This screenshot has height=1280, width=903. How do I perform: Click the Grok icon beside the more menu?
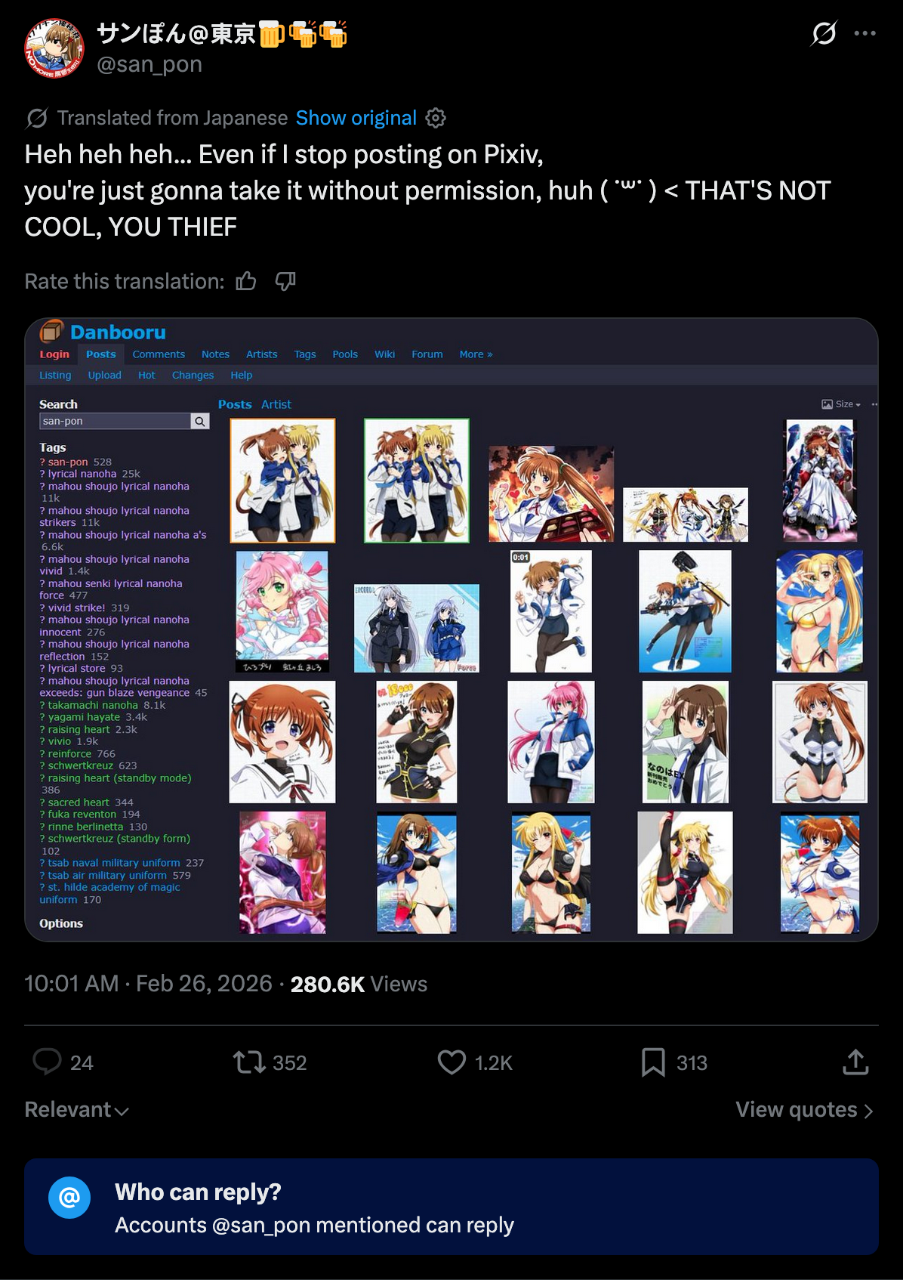point(824,33)
